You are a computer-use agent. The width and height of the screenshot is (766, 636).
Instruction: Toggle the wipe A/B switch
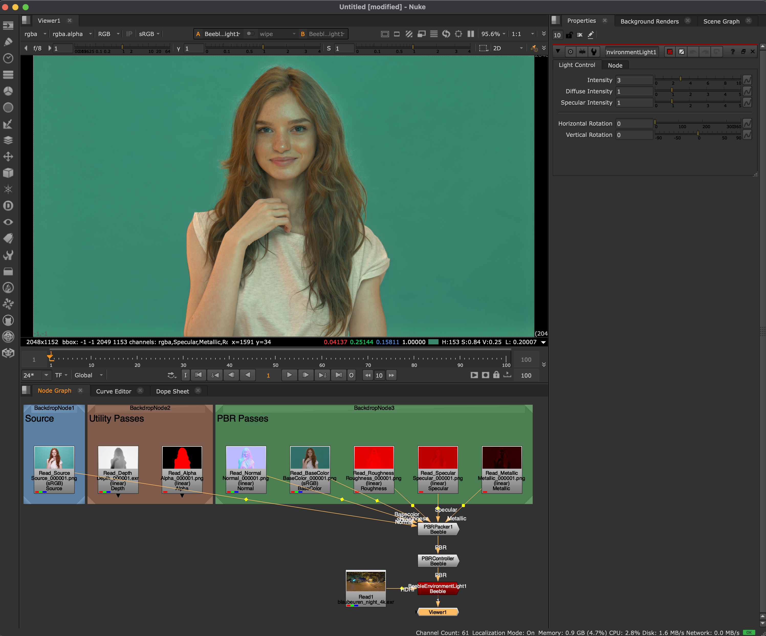(250, 34)
